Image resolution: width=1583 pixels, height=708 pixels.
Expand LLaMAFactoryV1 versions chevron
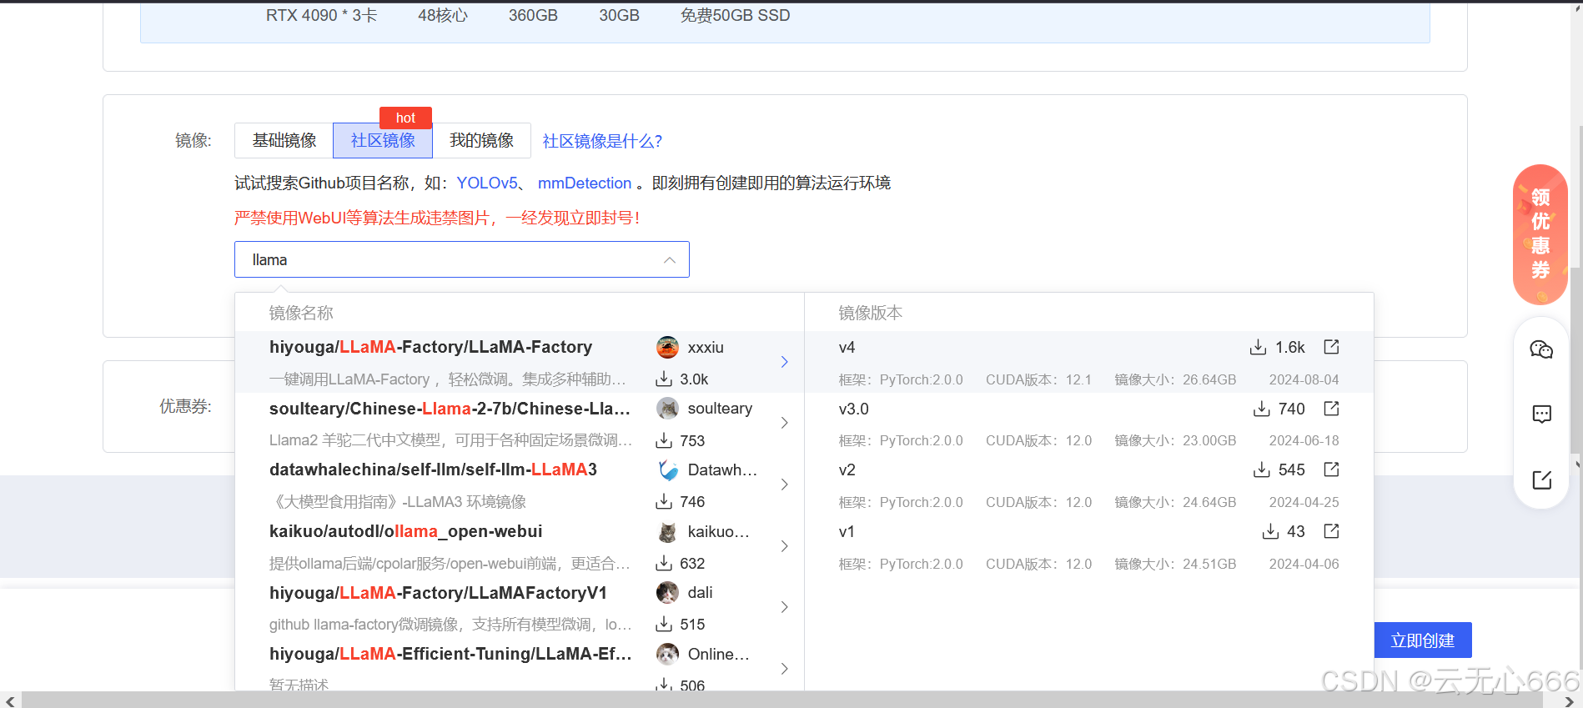click(784, 607)
